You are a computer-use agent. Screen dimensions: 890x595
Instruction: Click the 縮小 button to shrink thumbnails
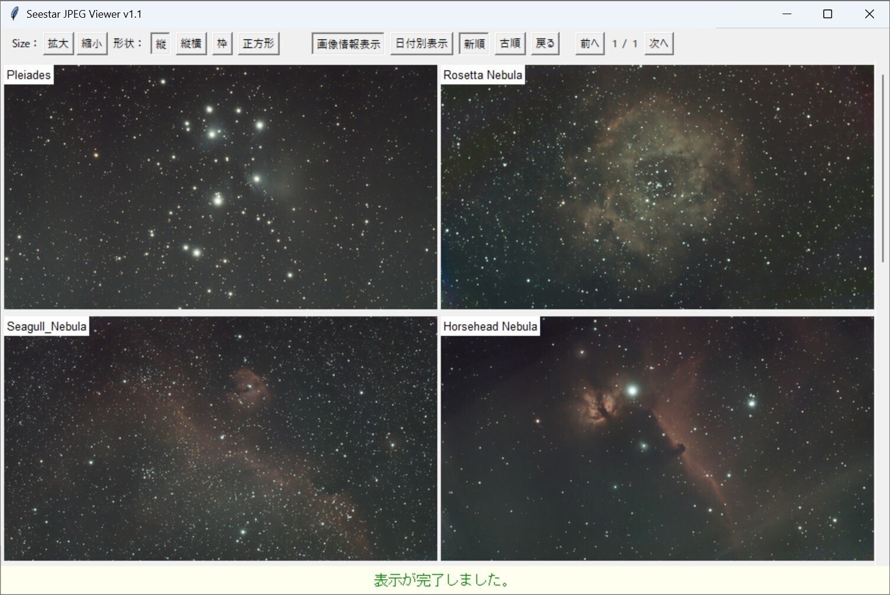coord(92,42)
